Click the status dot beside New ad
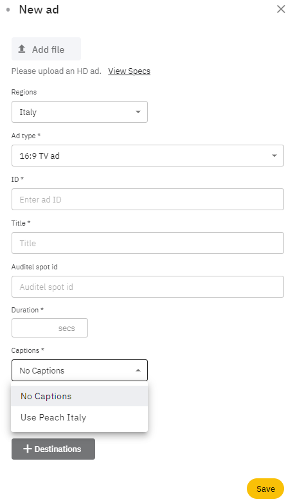The image size is (295, 504). pos(8,10)
